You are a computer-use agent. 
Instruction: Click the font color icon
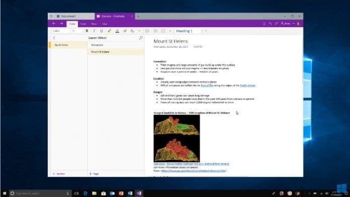pos(117,31)
